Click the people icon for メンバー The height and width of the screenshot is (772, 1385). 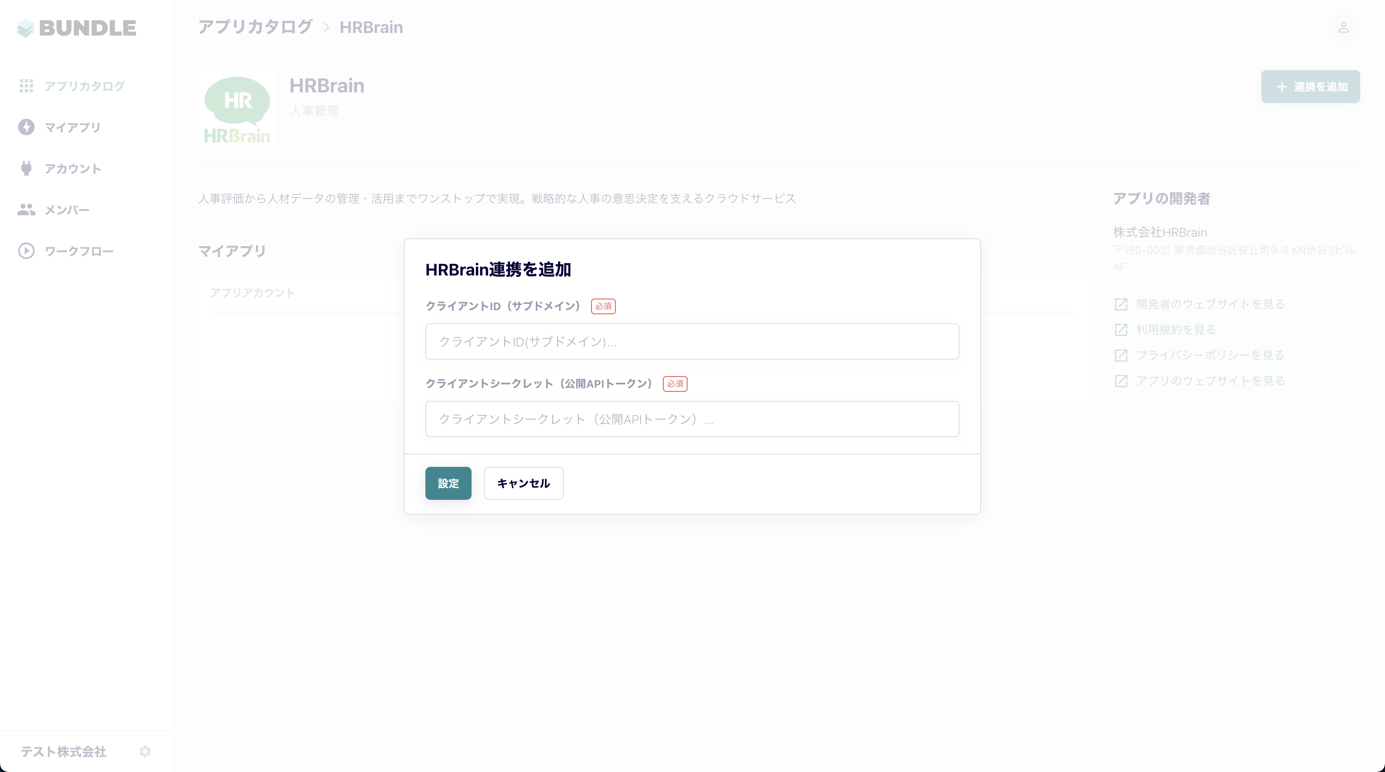click(26, 210)
